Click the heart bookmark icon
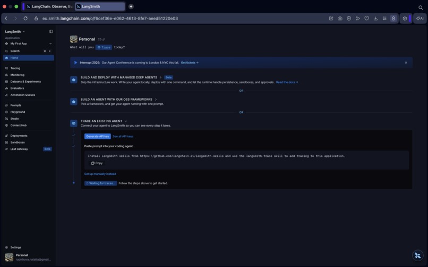Screen dimensions: 428x267 366,19
